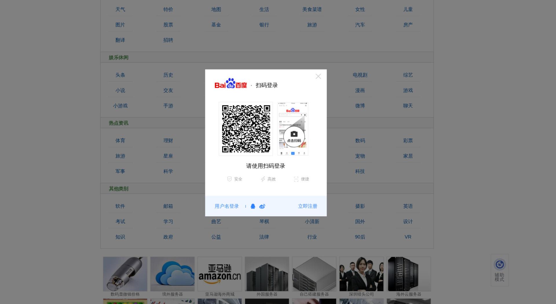The image size is (556, 304).
Task: Open the 体育 link
Action: pos(120,140)
